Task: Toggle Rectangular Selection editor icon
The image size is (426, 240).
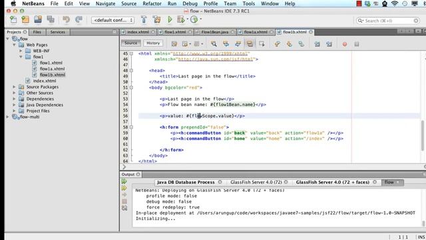Action: click(262, 44)
